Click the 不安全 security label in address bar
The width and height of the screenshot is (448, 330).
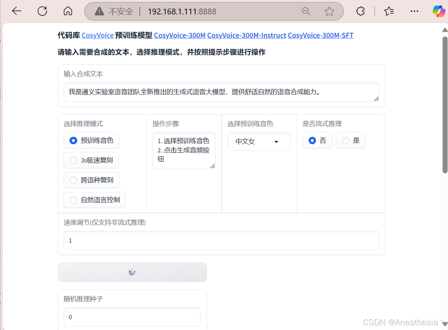(121, 11)
